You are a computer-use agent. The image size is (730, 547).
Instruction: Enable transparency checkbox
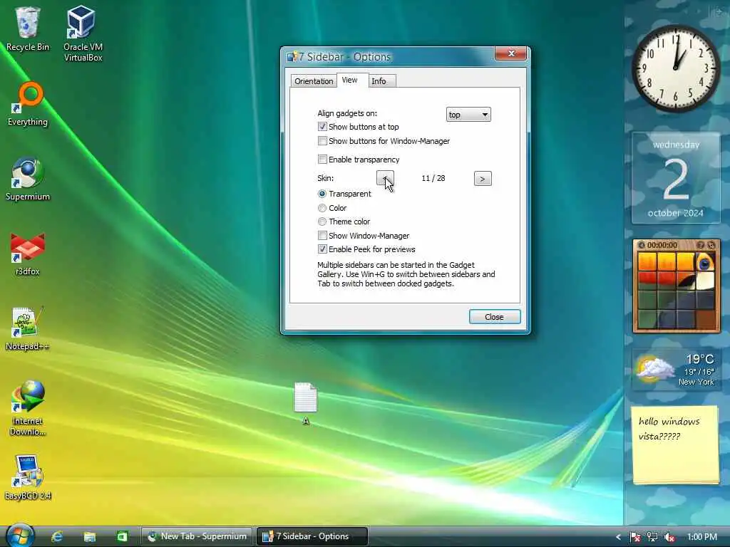322,159
